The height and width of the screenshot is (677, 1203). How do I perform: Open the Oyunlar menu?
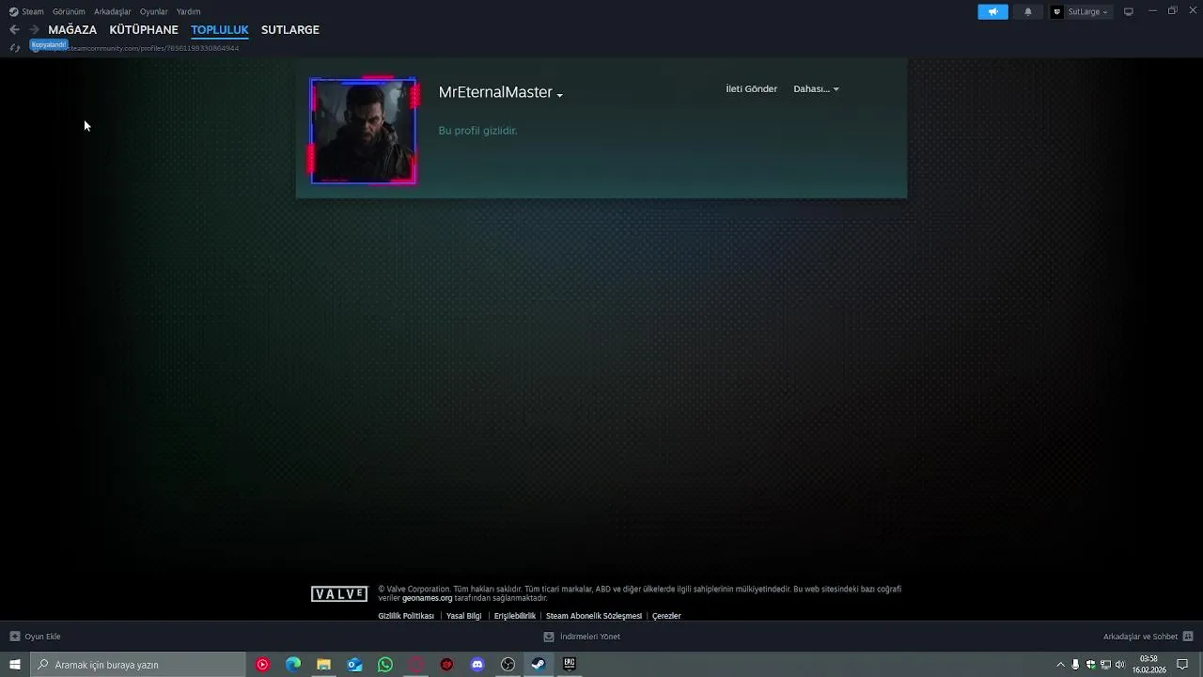click(153, 11)
